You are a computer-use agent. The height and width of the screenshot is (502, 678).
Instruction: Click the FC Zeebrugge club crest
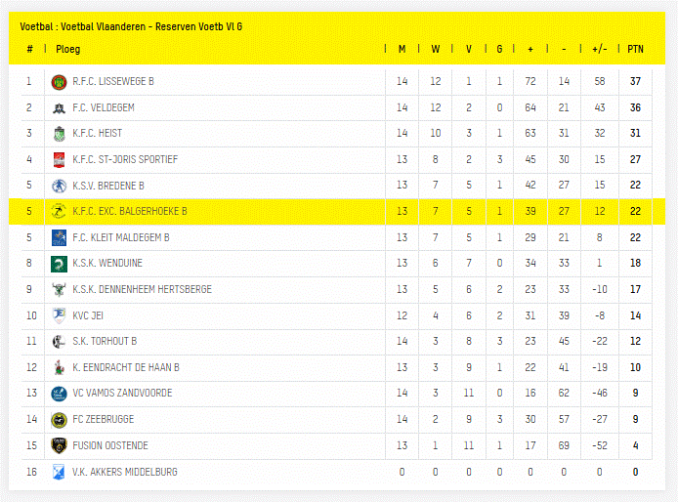[x=59, y=420]
